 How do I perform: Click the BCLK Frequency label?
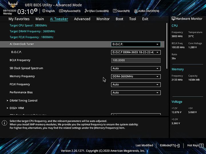[x=20, y=60]
